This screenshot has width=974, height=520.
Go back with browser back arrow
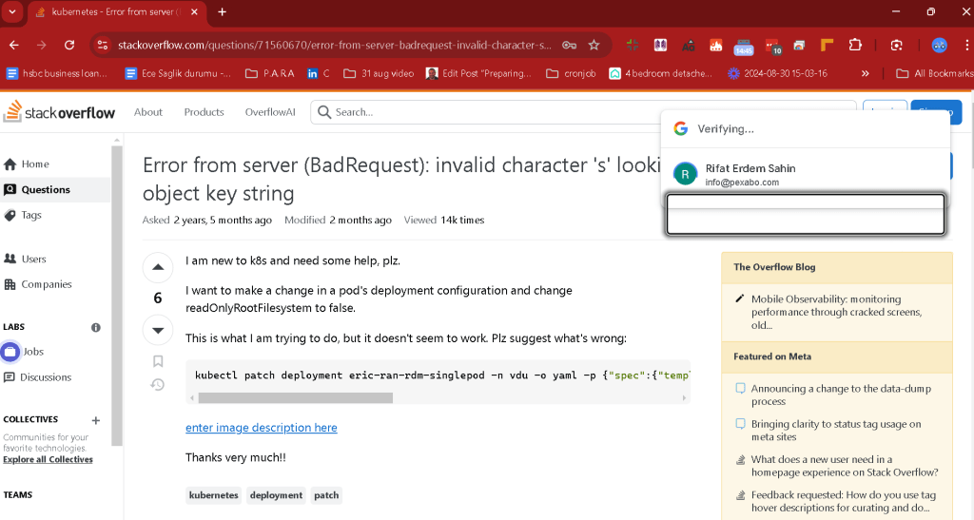[x=13, y=46]
